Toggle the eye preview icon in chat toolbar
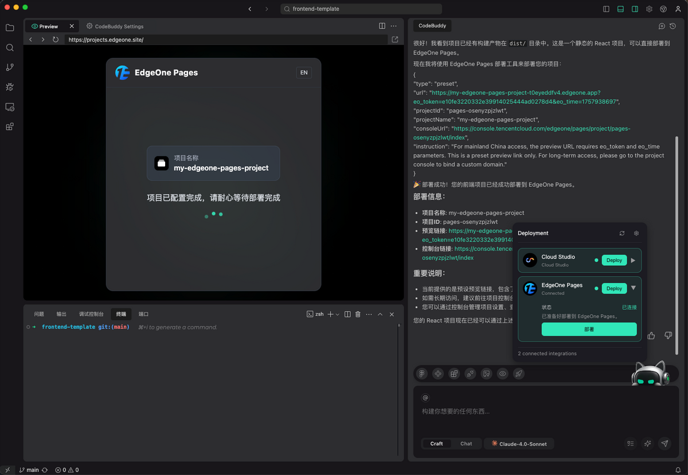The width and height of the screenshot is (688, 475). 502,374
